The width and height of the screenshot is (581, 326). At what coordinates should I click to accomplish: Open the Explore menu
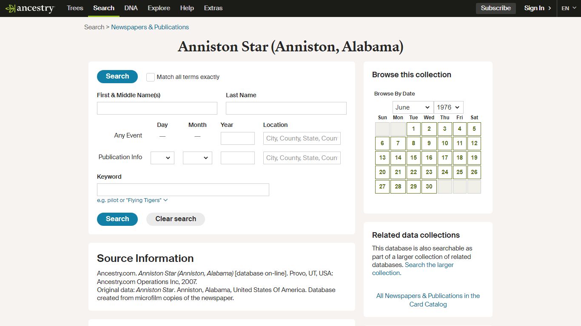(159, 8)
